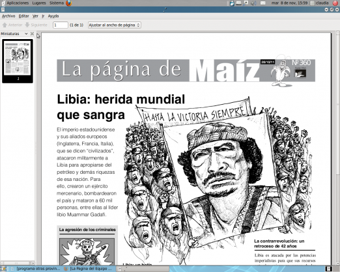Open the 'Ajustar al ancho de página' zoom dropdown
Image resolution: width=340 pixels, height=272 pixels.
(x=115, y=25)
